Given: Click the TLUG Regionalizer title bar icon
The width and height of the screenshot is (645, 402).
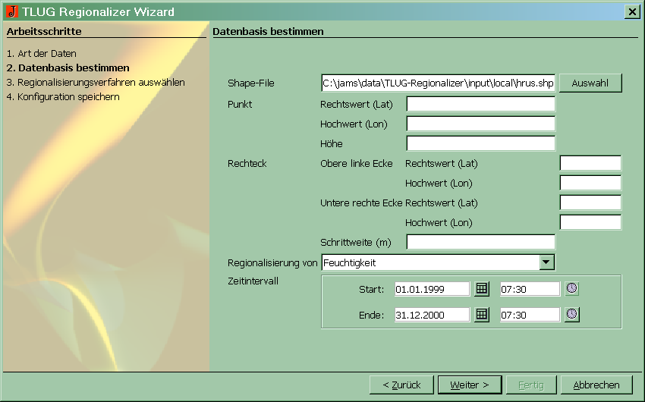Looking at the screenshot, I should click(x=11, y=11).
